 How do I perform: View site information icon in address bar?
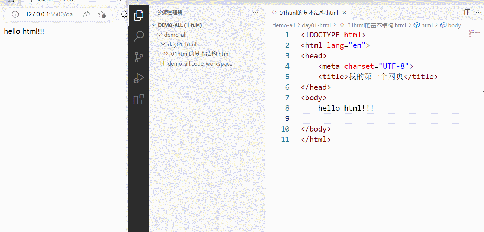pyautogui.click(x=15, y=14)
